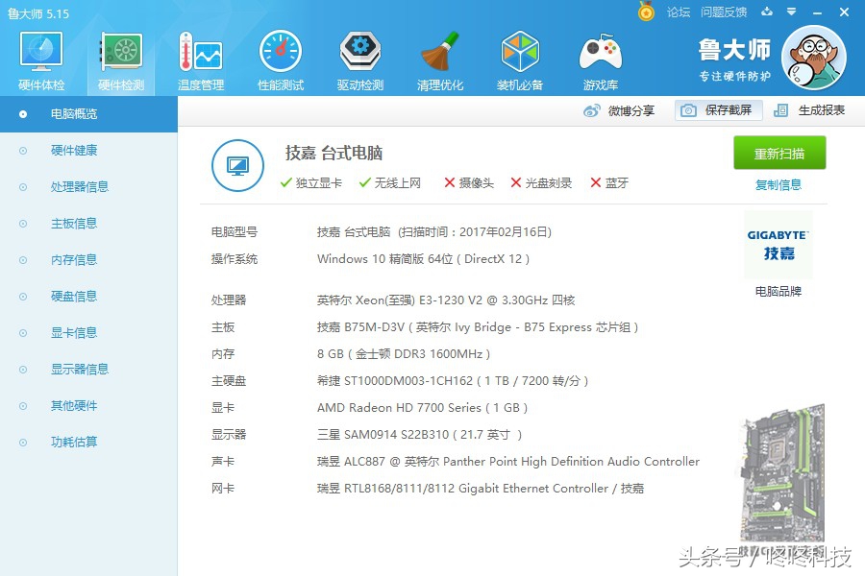Image resolution: width=865 pixels, height=576 pixels.
Task: Open the 装机必备 software library
Action: pyautogui.click(x=519, y=58)
